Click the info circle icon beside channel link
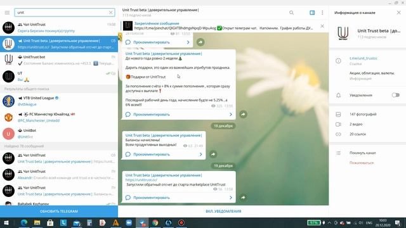 338,61
